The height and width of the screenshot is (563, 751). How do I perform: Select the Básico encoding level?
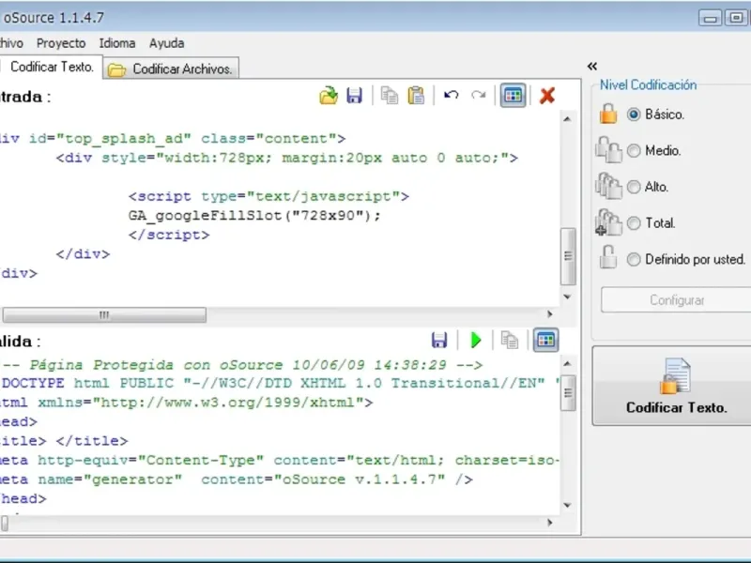(x=634, y=114)
